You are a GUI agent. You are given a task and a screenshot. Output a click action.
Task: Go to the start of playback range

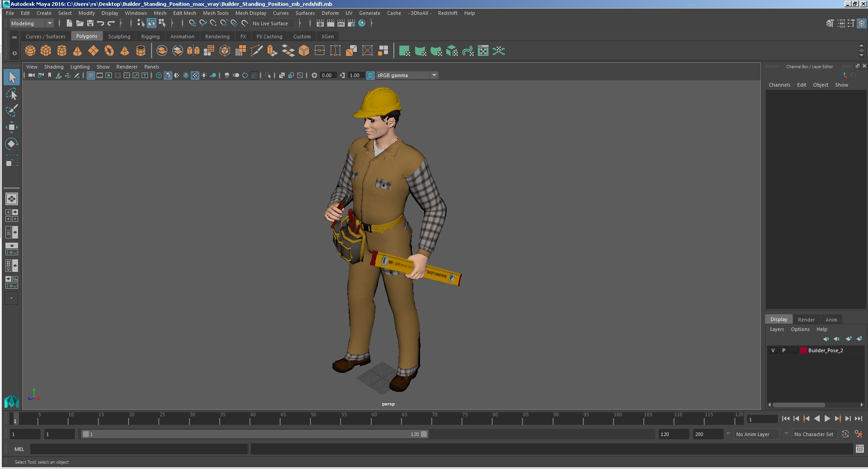pyautogui.click(x=785, y=418)
